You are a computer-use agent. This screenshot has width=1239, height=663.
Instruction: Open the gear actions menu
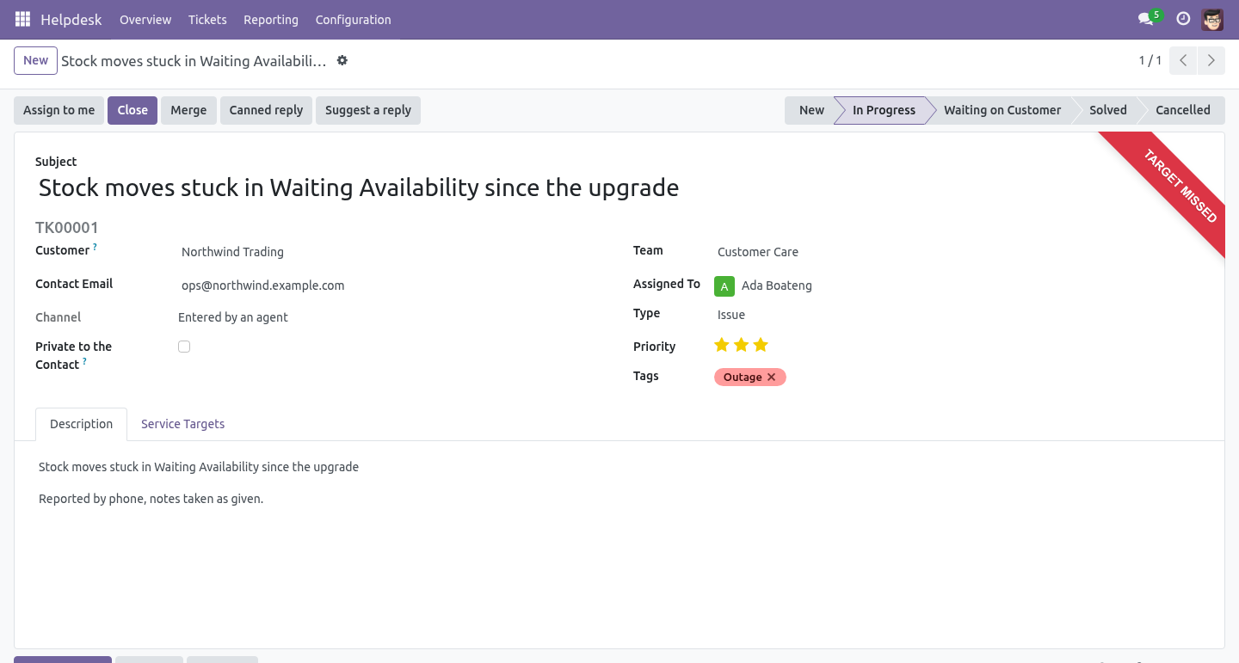tap(342, 61)
